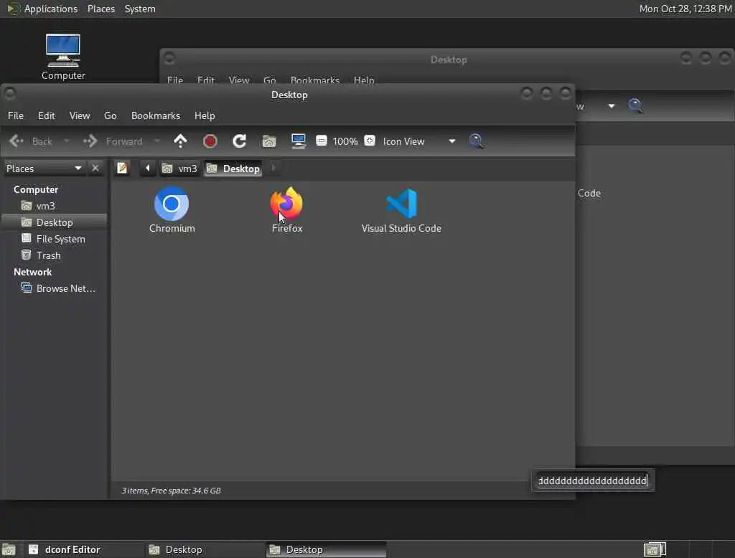
Task: Select Desktop in the Places sidebar
Action: click(x=55, y=222)
